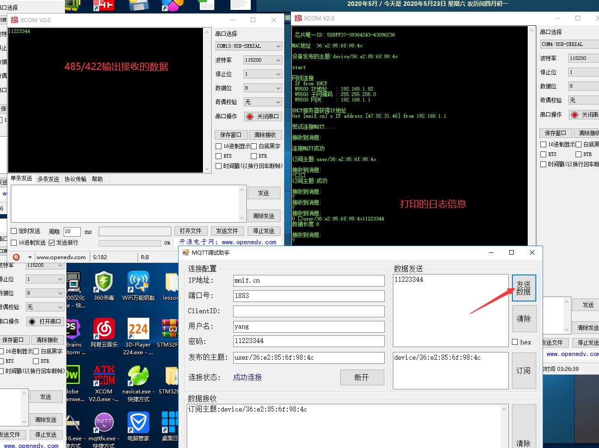Toggle 时间戳 checkbox in COM13 XCOM window
The image size is (599, 448).
point(219,166)
